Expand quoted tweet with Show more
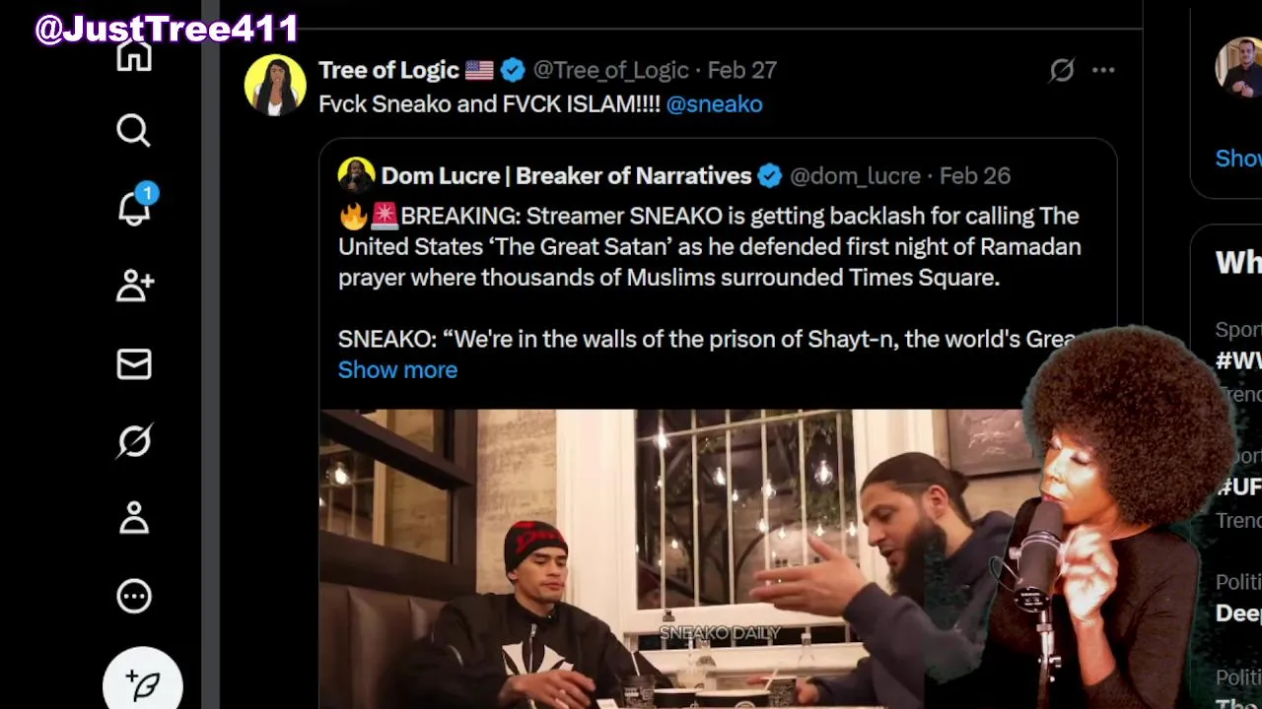 397,370
